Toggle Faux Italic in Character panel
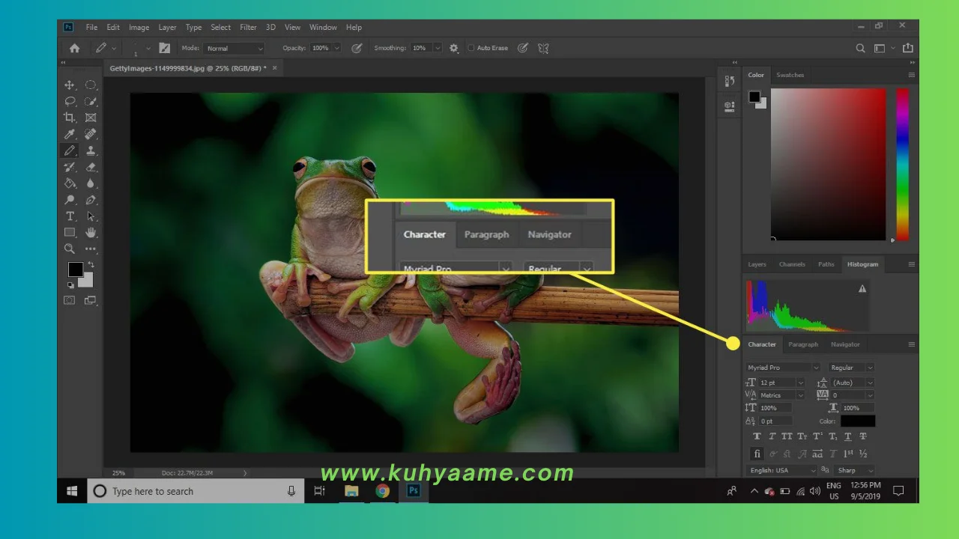The width and height of the screenshot is (959, 539). point(772,436)
